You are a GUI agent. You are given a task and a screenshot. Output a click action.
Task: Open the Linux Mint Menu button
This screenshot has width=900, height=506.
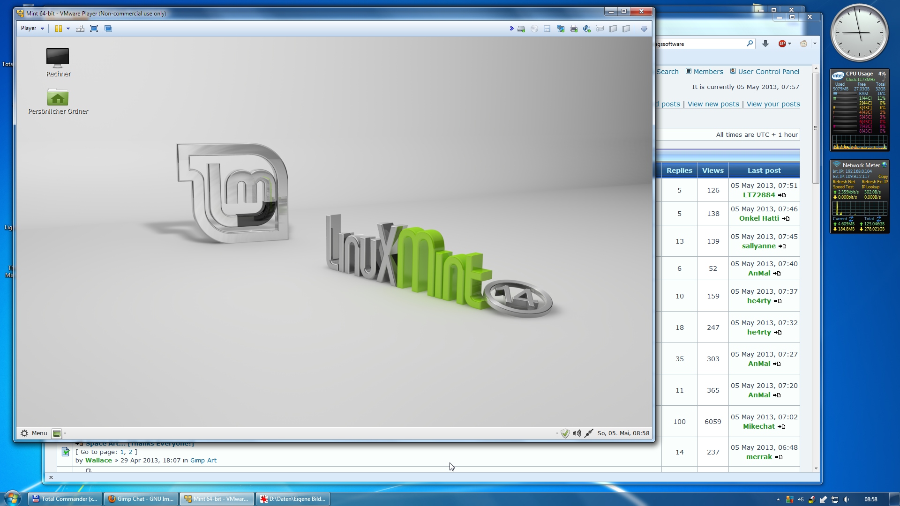coord(34,433)
